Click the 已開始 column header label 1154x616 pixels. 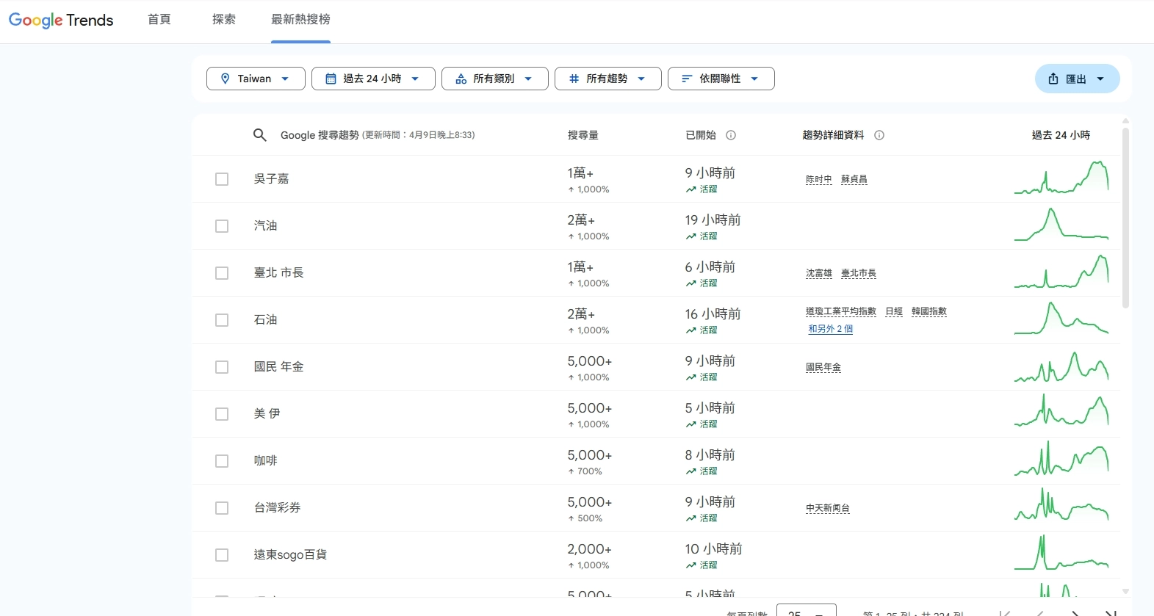(x=701, y=135)
